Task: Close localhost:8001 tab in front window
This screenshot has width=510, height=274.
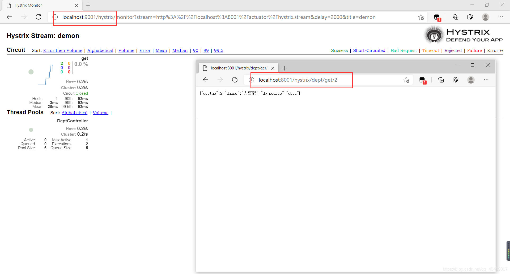Action: [273, 68]
